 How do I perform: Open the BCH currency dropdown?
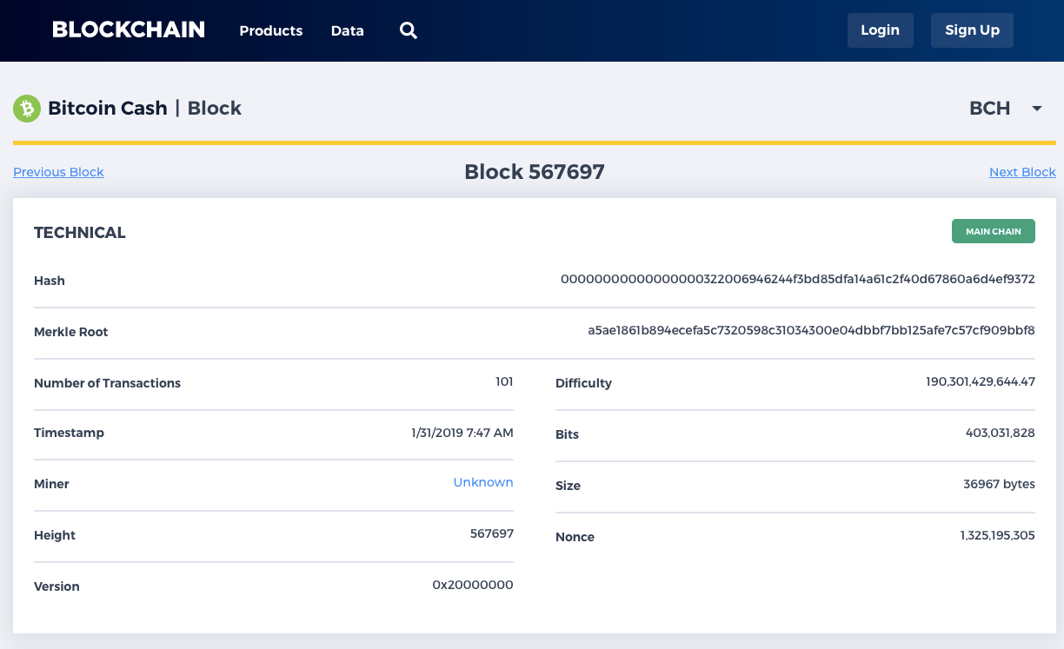click(x=989, y=109)
